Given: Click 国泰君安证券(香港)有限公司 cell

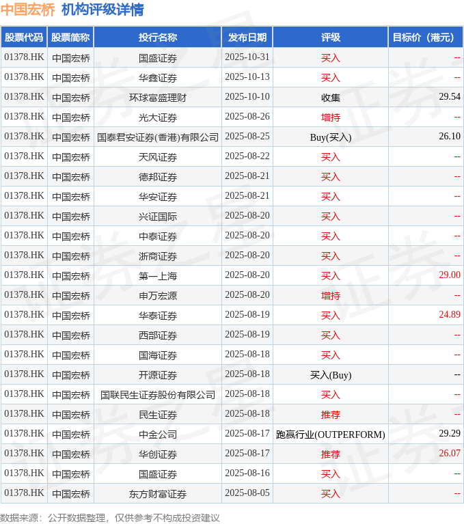Looking at the screenshot, I should (158, 137).
